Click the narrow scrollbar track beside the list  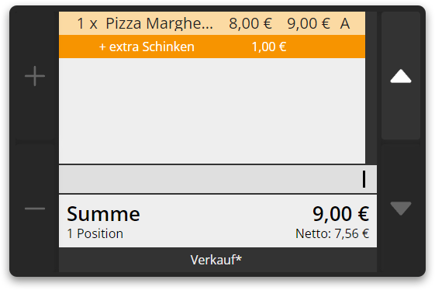click(371, 88)
